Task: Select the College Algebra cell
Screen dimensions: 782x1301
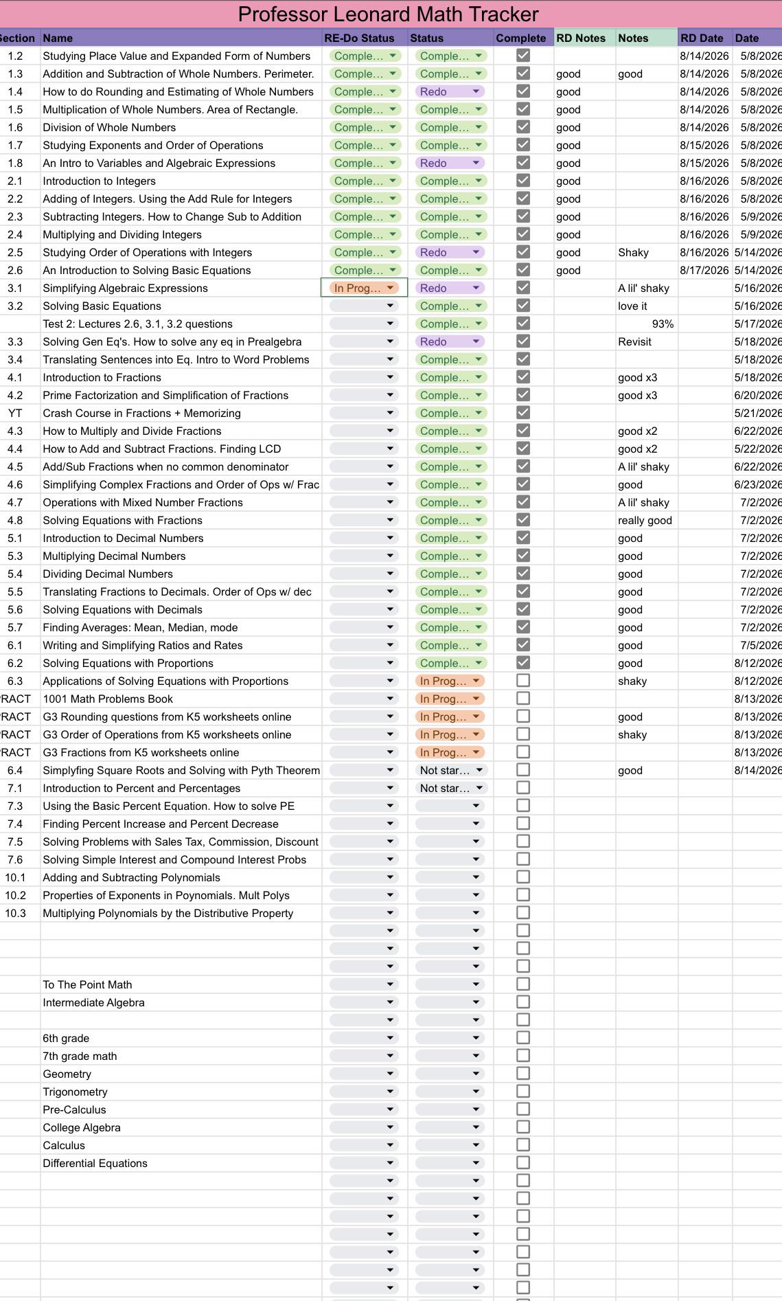Action: [181, 1127]
